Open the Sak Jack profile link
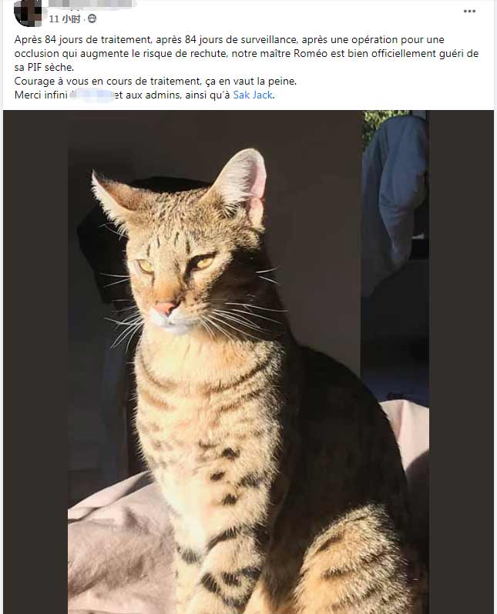 click(253, 95)
